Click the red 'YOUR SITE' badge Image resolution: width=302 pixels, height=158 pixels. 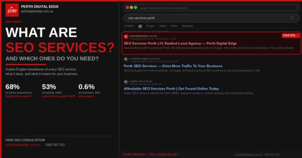point(291,36)
